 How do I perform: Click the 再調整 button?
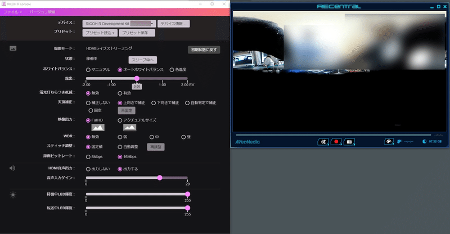156,147
